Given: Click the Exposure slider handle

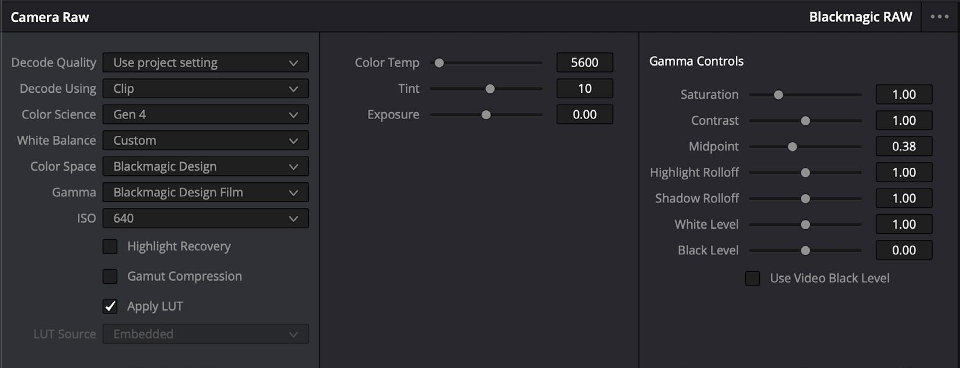Looking at the screenshot, I should pyautogui.click(x=486, y=115).
